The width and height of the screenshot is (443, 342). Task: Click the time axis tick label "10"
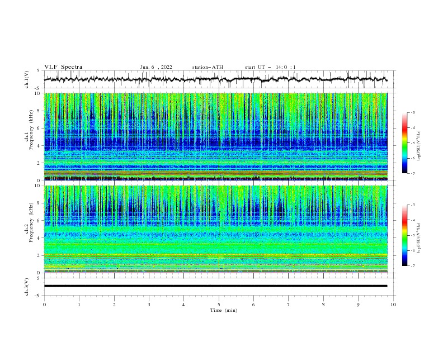(x=393, y=305)
